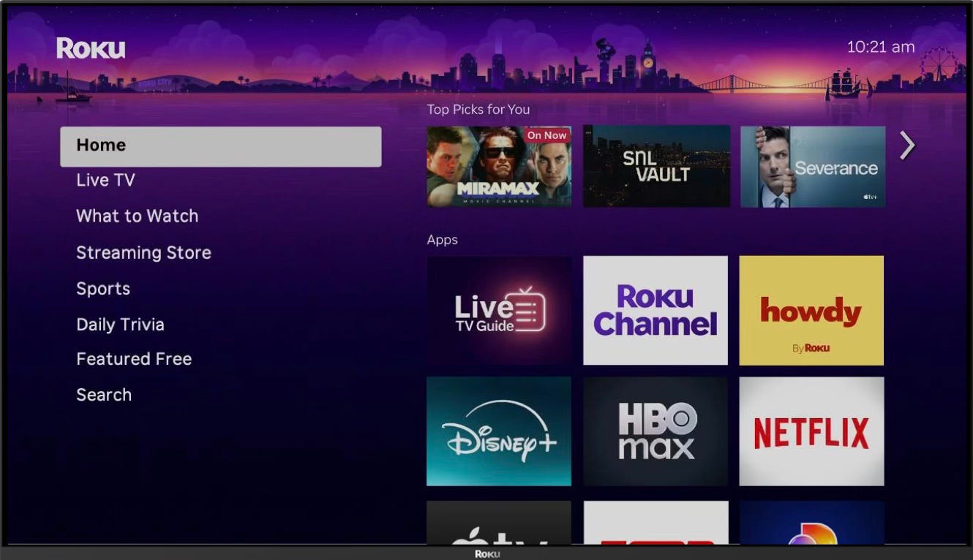
Task: Select the Home menu item
Action: 220,146
